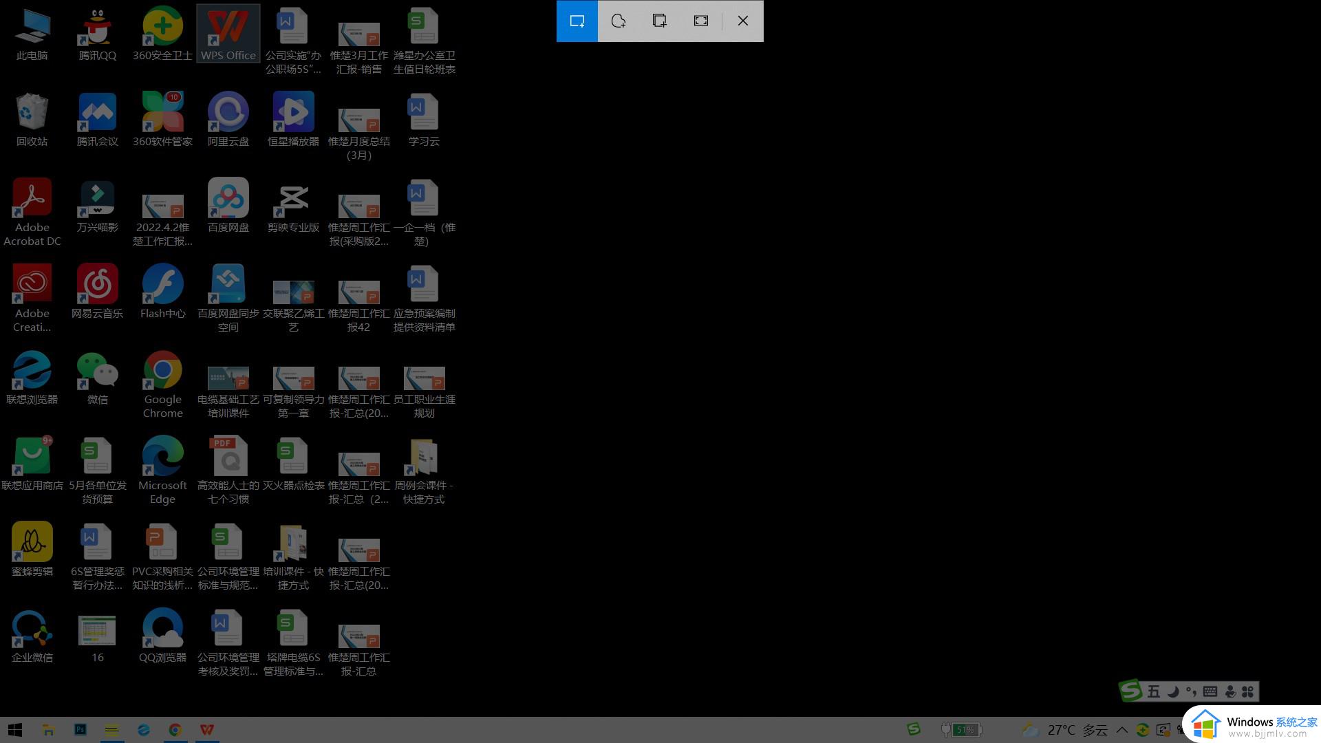Select the 5月各单位发货预算 spreadsheet

[x=98, y=471]
